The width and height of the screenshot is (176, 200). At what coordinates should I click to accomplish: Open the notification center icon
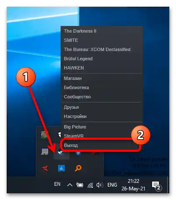(x=156, y=185)
